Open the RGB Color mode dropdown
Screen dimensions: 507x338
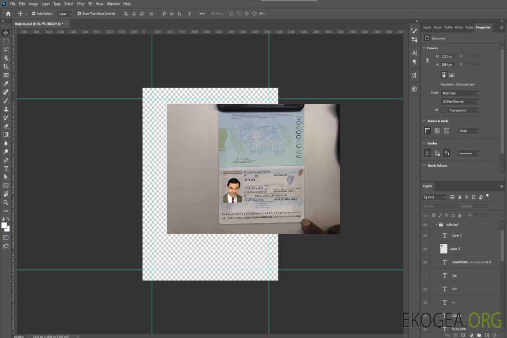point(460,93)
